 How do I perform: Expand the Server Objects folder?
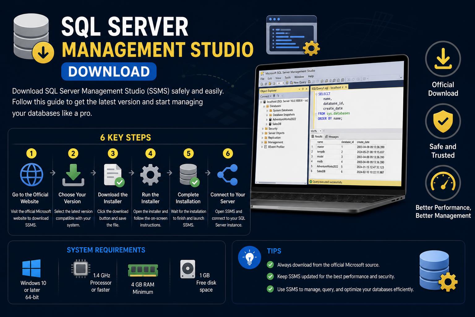click(263, 133)
